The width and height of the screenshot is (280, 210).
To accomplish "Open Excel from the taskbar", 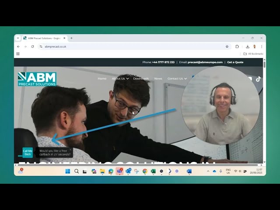I will [x=153, y=171].
